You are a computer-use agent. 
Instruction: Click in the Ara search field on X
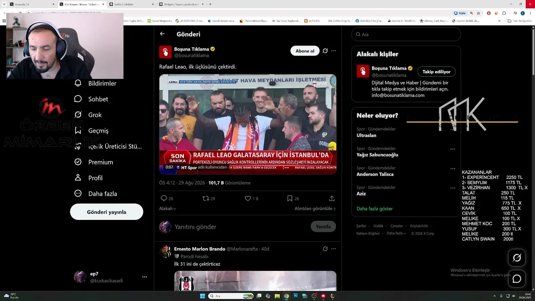pyautogui.click(x=406, y=34)
